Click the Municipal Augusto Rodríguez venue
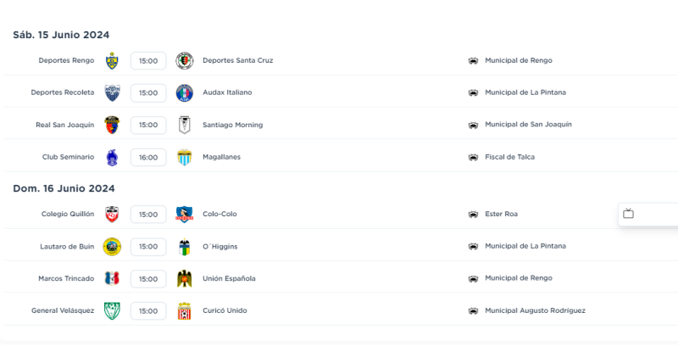678x363 pixels. (x=535, y=311)
